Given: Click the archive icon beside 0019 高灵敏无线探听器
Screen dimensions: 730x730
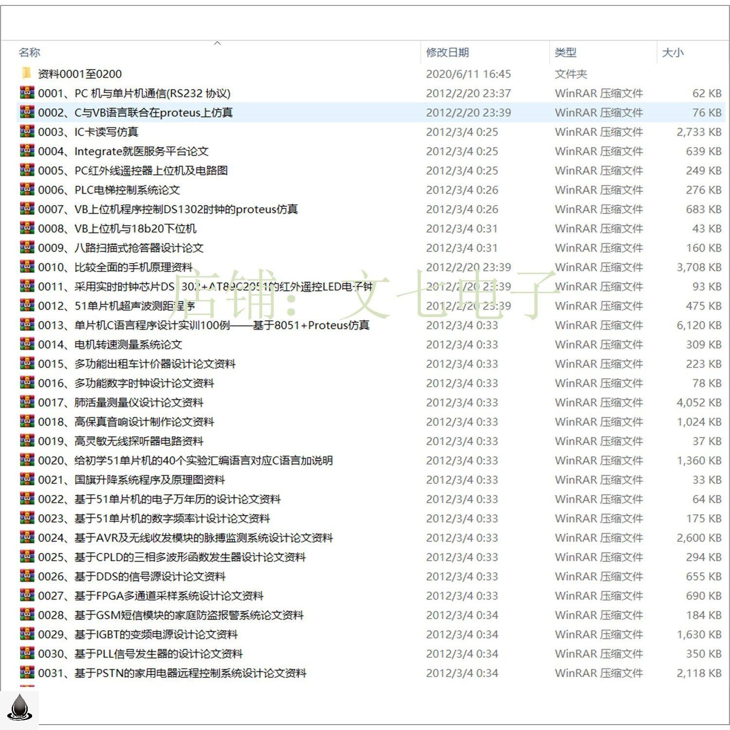Looking at the screenshot, I should [x=27, y=440].
